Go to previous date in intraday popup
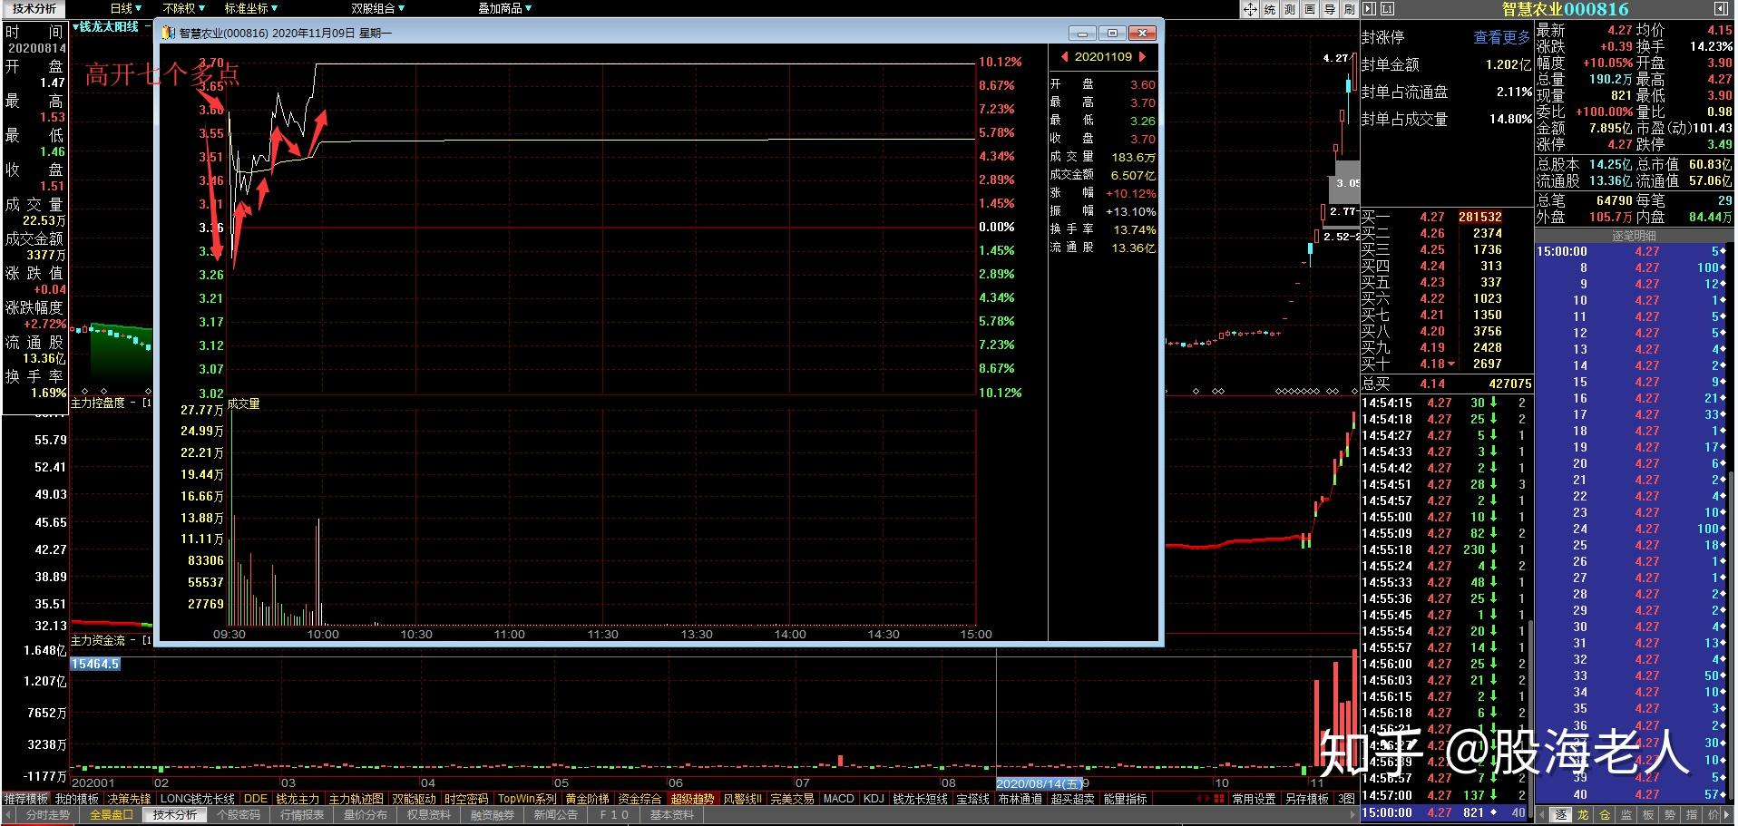 coord(1064,56)
